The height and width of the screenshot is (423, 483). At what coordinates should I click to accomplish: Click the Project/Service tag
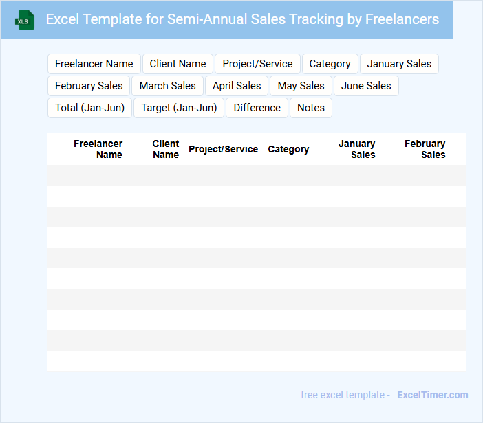pos(257,64)
